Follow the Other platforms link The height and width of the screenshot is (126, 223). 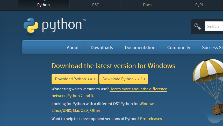tap(95, 111)
